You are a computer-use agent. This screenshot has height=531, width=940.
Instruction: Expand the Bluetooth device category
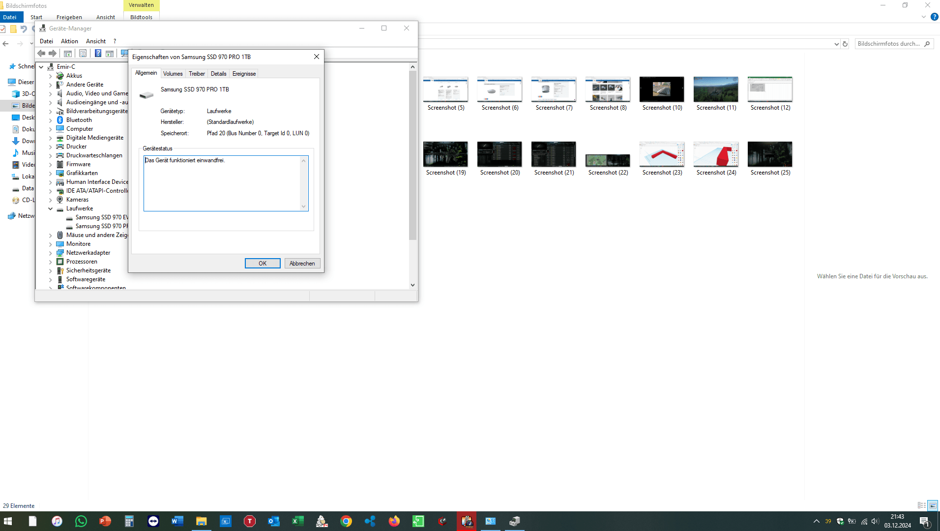pyautogui.click(x=50, y=120)
